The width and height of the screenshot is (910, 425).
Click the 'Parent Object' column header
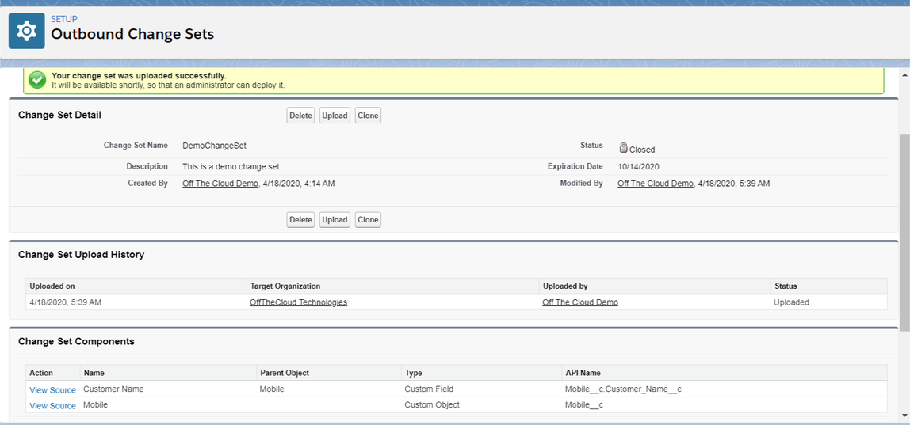[328, 373]
